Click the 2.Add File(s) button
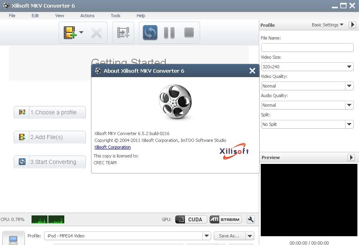 [x=50, y=137]
